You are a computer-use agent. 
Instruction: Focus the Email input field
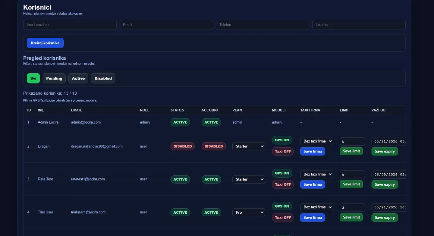point(166,25)
